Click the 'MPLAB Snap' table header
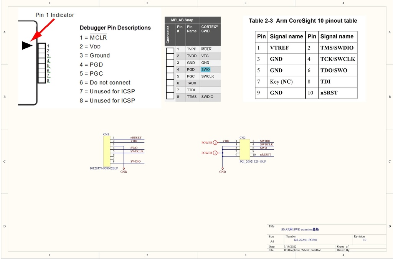This screenshot has height=259, width=393. pos(182,20)
